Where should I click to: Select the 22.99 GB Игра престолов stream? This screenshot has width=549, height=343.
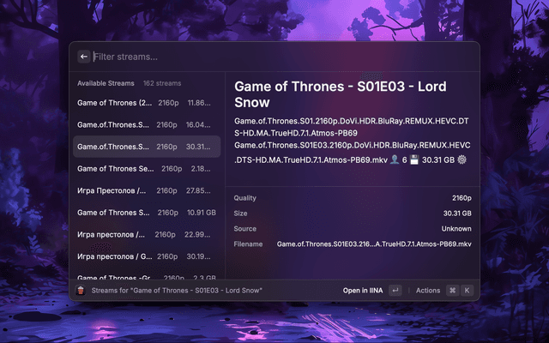146,234
